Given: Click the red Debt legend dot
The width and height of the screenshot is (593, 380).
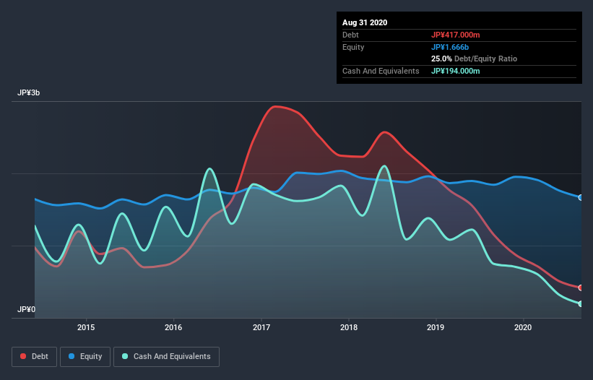Looking at the screenshot, I should pos(23,356).
